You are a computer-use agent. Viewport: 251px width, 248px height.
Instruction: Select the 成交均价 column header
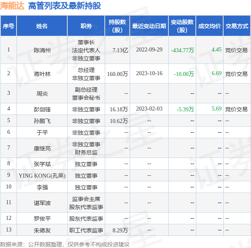[x=210, y=26]
